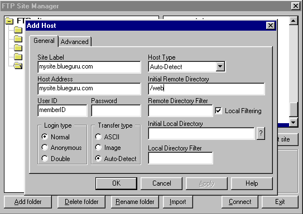The width and height of the screenshot is (303, 214).
Task: Close the FTP Site Manager window
Action: 295,6
